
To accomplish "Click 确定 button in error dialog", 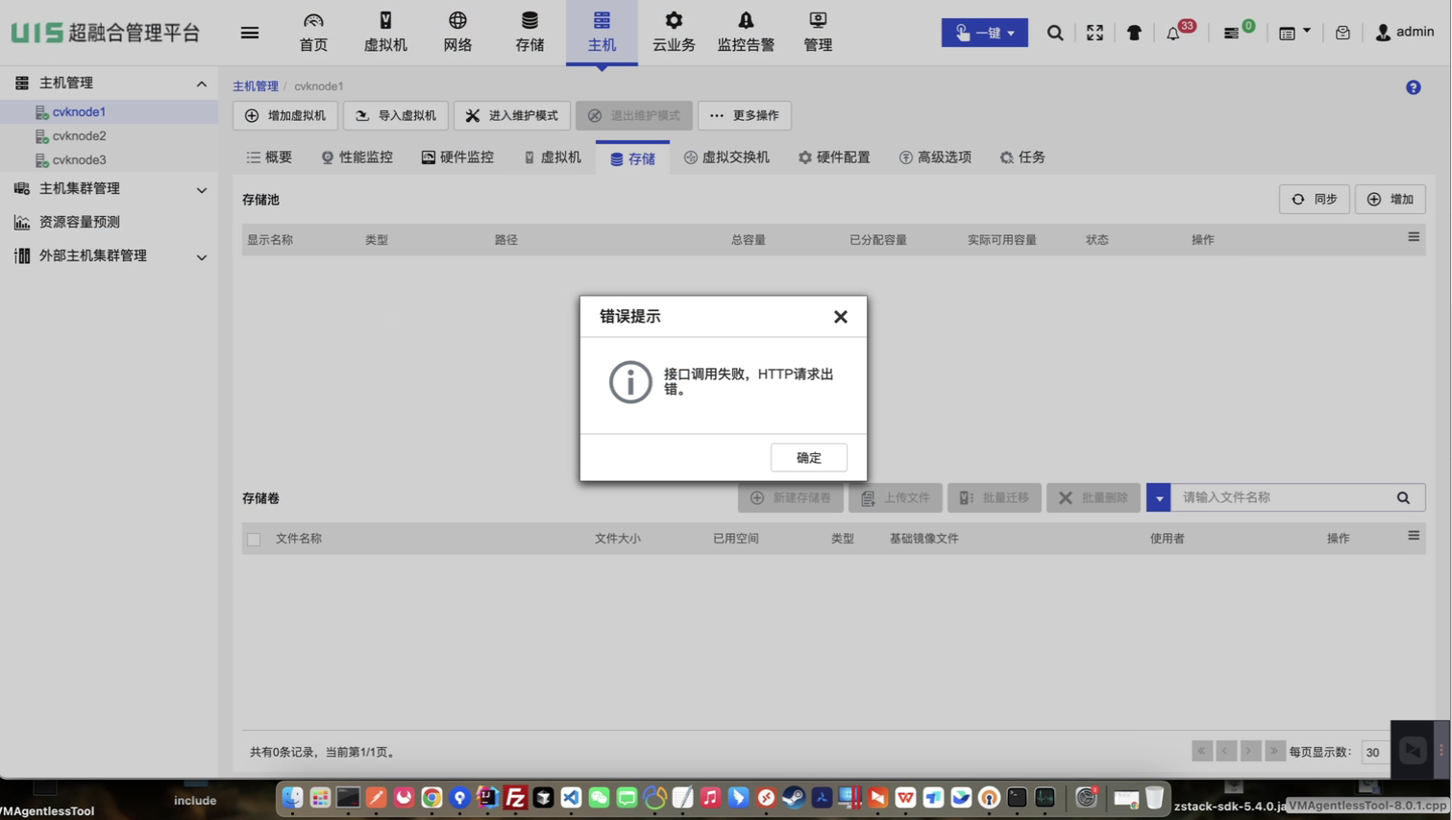I will coord(808,458).
